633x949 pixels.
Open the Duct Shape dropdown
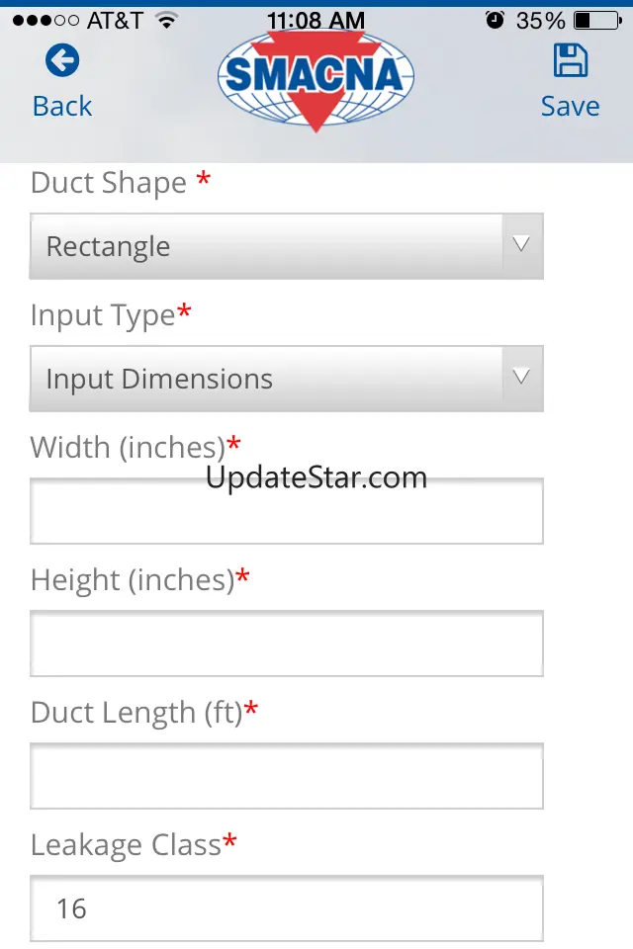[x=267, y=246]
